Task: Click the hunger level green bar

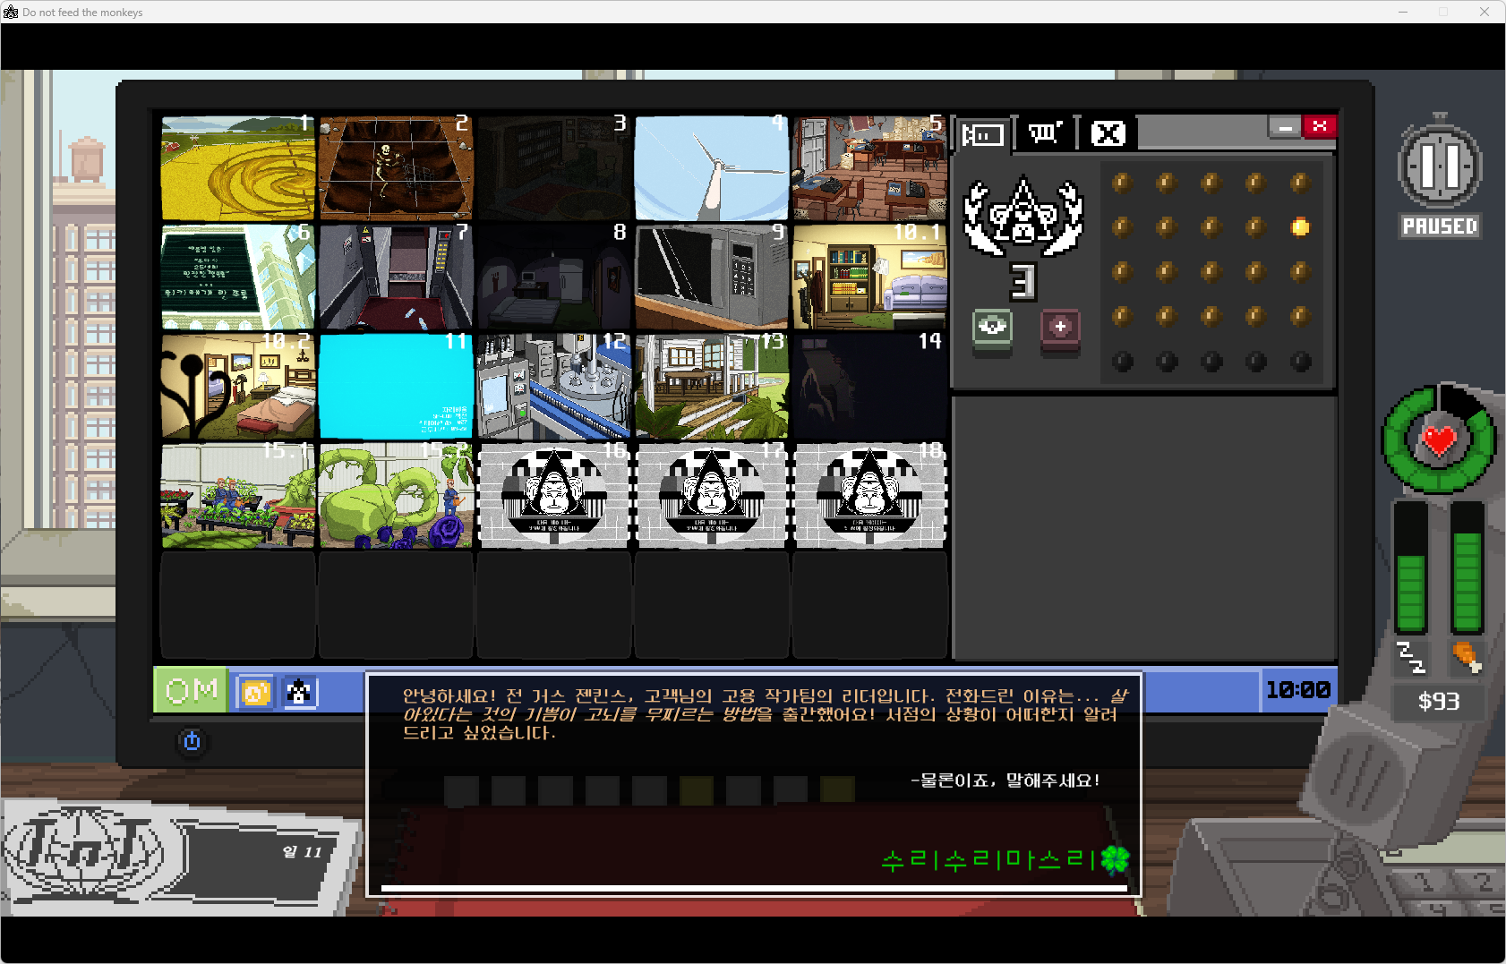Action: click(1467, 567)
